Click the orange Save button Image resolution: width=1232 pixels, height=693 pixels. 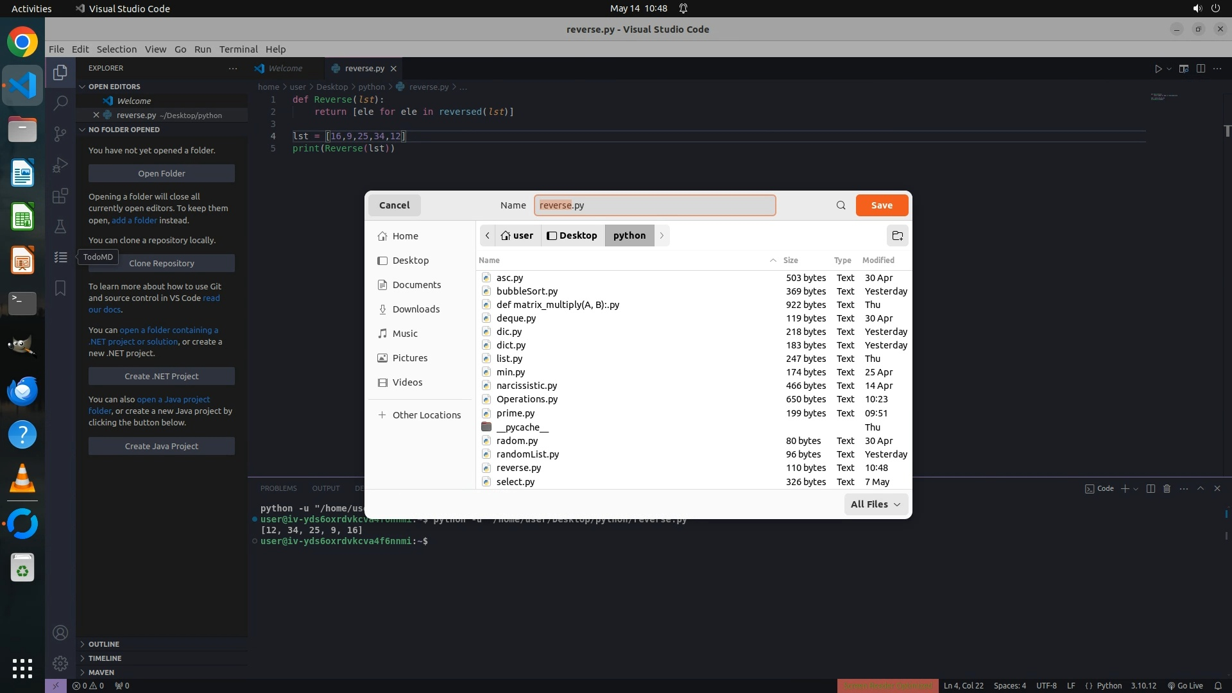coord(882,205)
